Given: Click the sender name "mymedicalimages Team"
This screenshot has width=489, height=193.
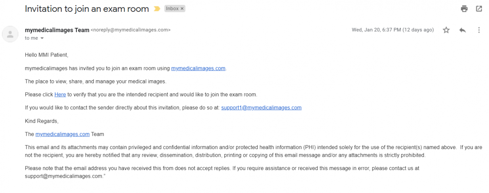Looking at the screenshot, I should click(57, 30).
